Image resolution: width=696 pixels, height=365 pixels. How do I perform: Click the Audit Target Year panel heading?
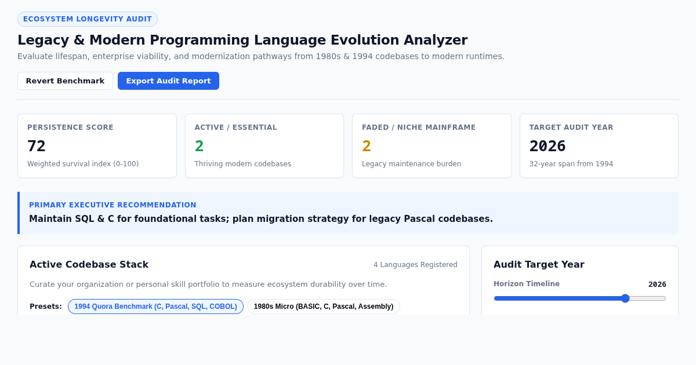click(x=539, y=264)
